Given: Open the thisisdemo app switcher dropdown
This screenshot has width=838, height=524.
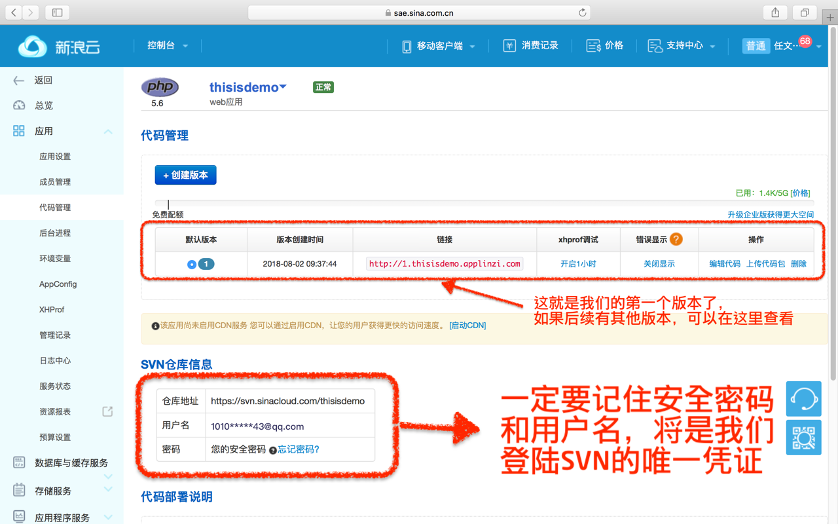Looking at the screenshot, I should (x=283, y=87).
